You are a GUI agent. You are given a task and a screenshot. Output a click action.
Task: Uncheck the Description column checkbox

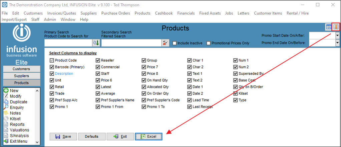(x=52, y=74)
